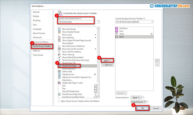Click the Side to Side icon
This screenshot has height=115, width=193.
(59, 72)
